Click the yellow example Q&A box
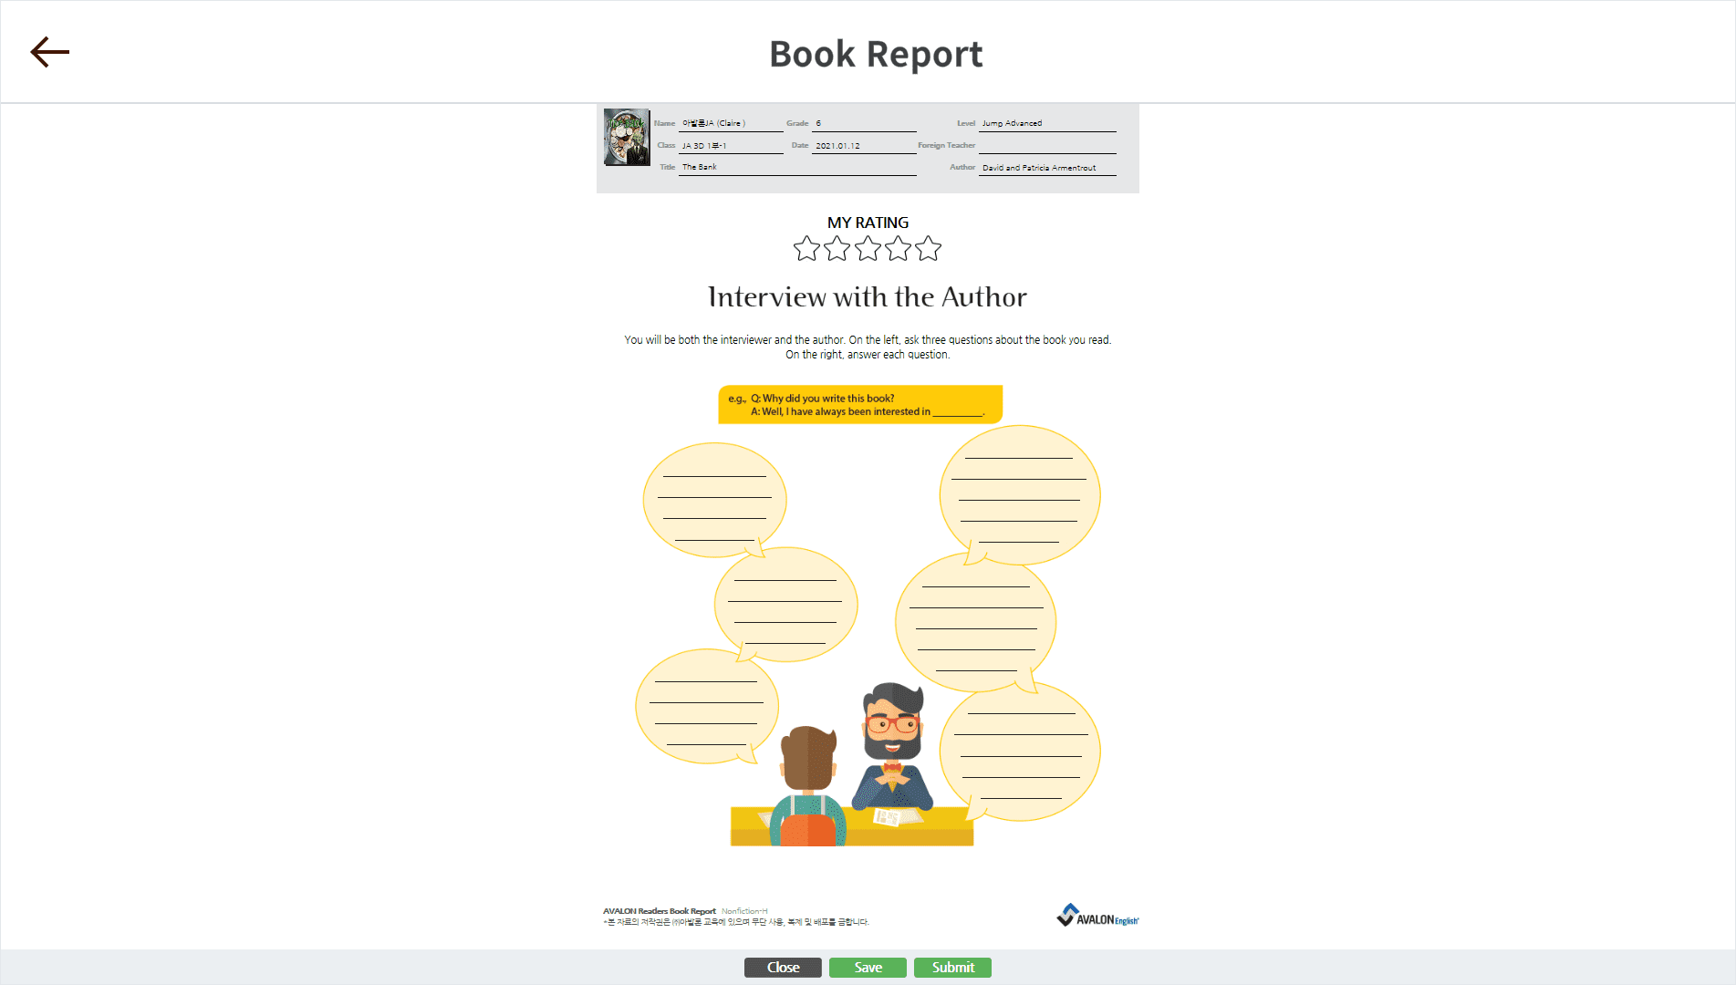The height and width of the screenshot is (985, 1736). click(x=860, y=404)
